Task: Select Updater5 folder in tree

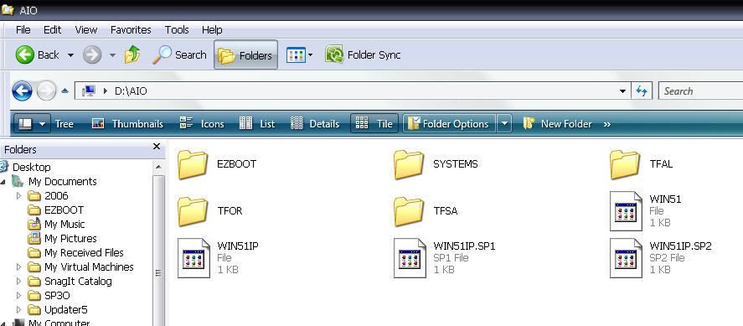Action: coord(66,309)
